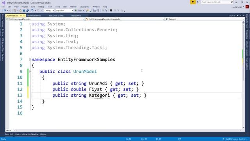
Task: Open the Error List panel tab
Action: pos(9,134)
